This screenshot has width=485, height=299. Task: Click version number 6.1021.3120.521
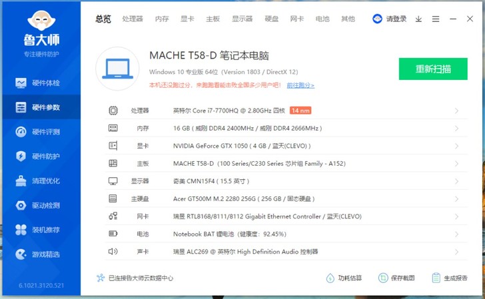click(x=41, y=286)
